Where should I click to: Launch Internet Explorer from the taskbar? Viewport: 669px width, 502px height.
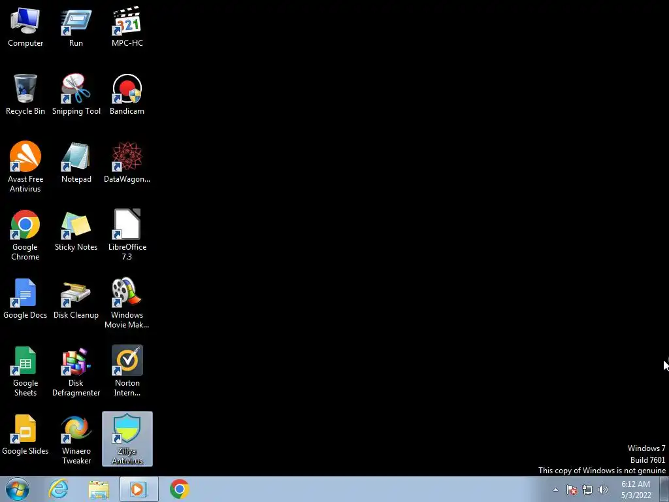pyautogui.click(x=58, y=489)
